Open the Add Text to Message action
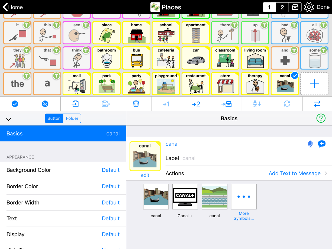Screen dimensions: 332x249 pyautogui.click(x=294, y=173)
